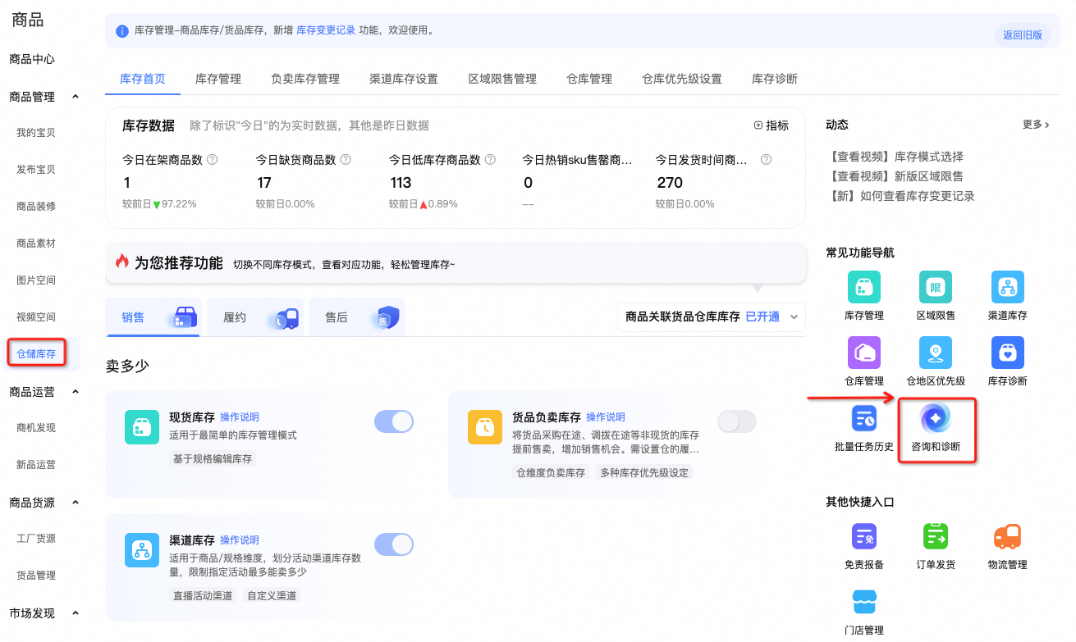Screen dimensions: 1076x642
Task: Click help icon beside 今日缺货商品数
Action: point(346,160)
